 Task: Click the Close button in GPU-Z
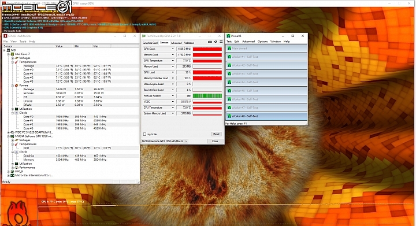(215, 141)
